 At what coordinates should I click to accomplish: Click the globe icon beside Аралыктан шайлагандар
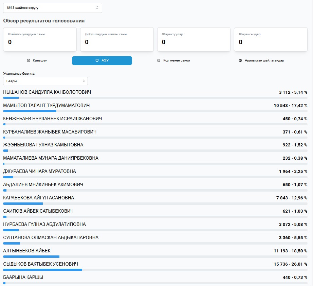click(241, 60)
